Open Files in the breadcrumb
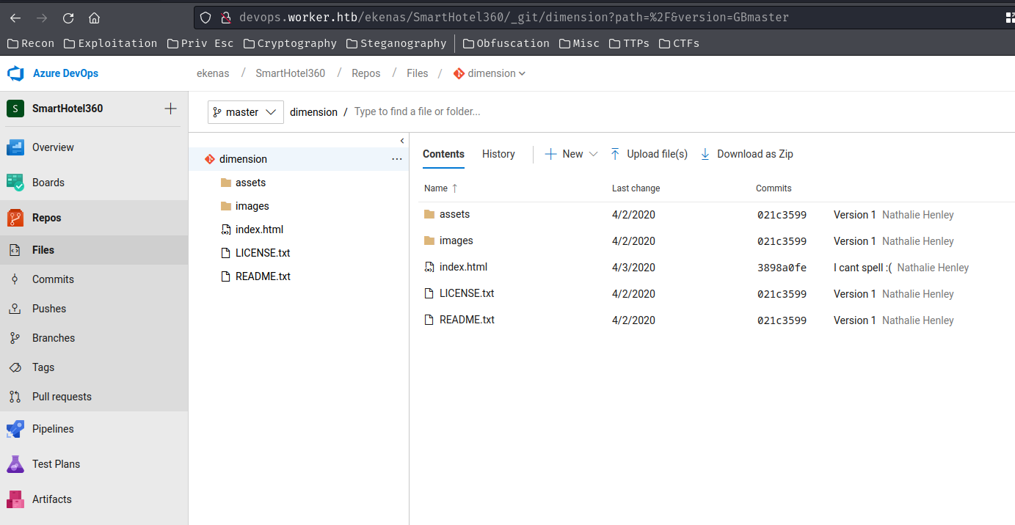 coord(417,73)
